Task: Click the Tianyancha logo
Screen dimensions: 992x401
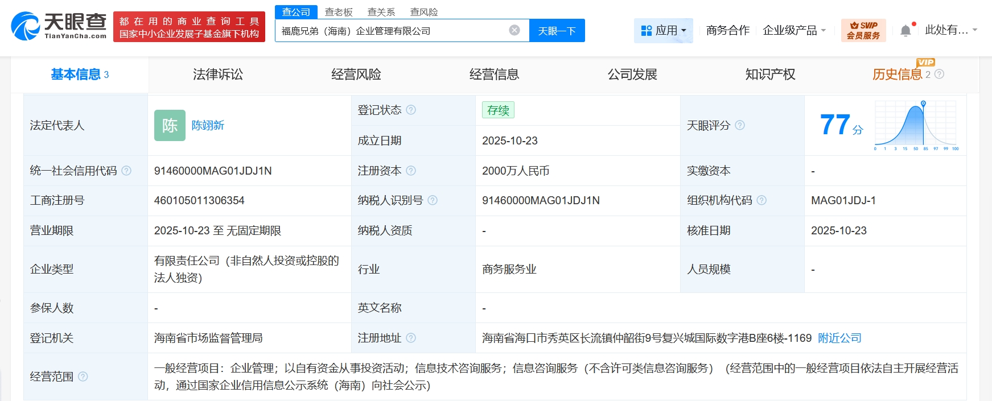Action: click(x=59, y=26)
